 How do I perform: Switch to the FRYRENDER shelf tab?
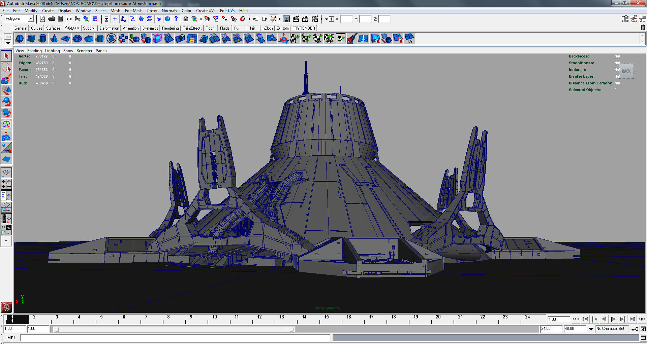pyautogui.click(x=304, y=28)
